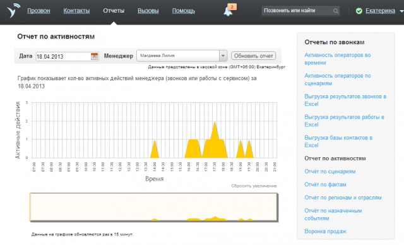Click into the Дата input field

point(67,56)
